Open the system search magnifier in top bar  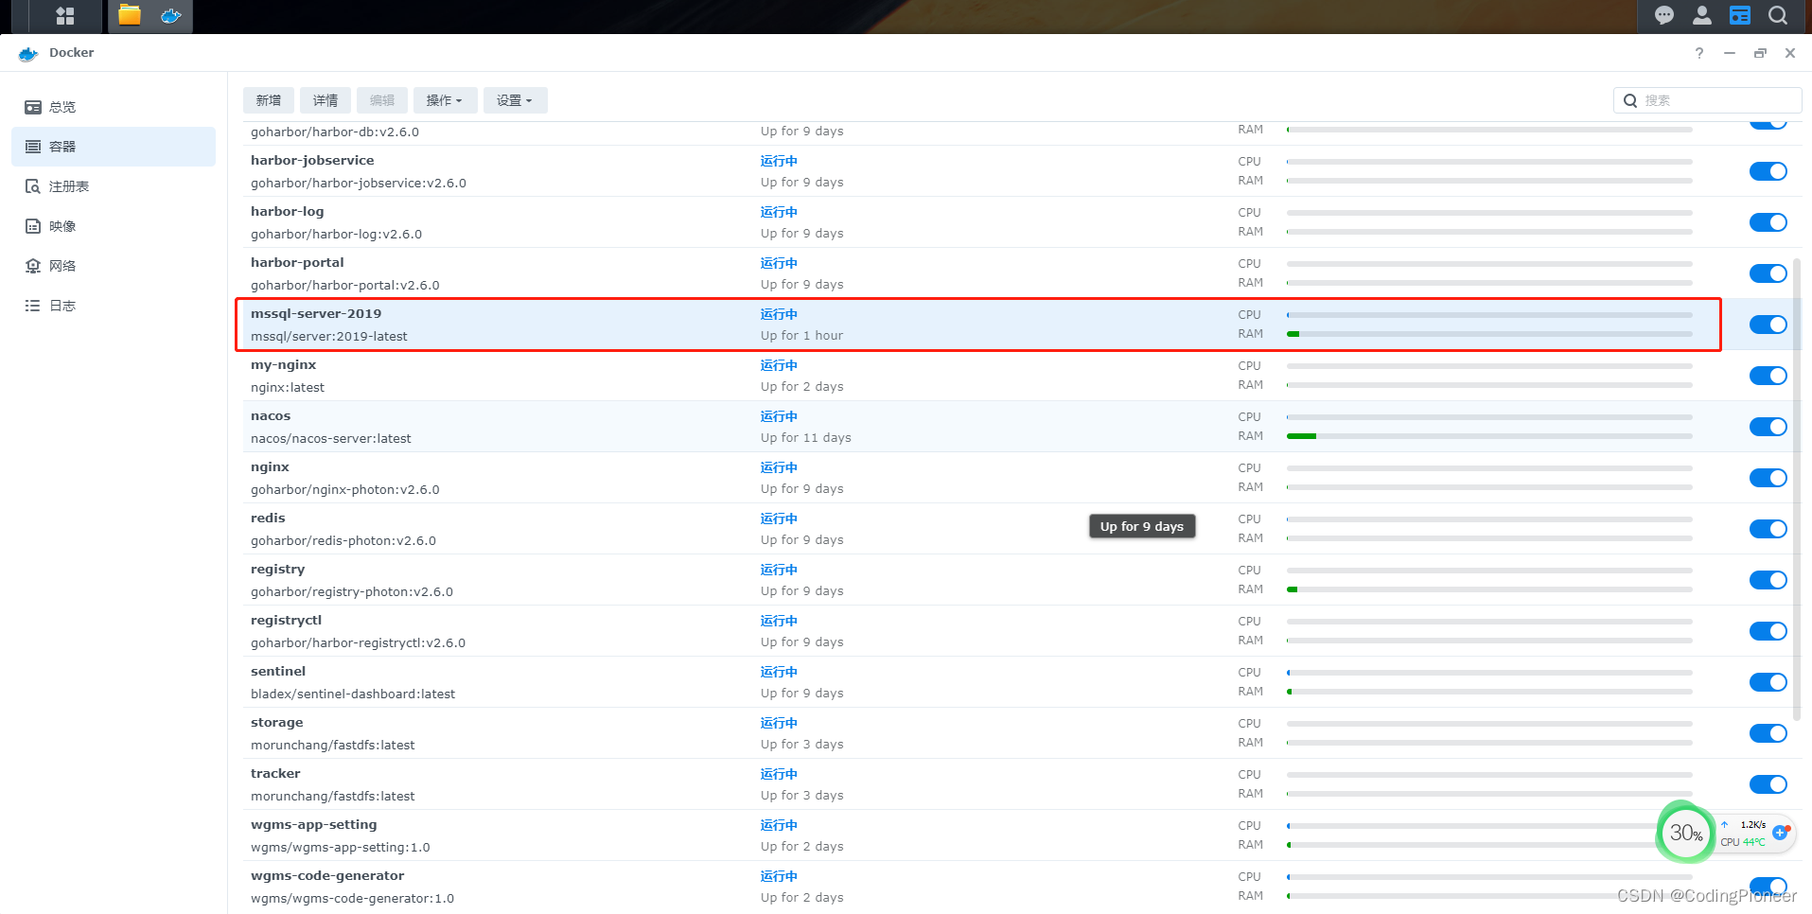1777,15
